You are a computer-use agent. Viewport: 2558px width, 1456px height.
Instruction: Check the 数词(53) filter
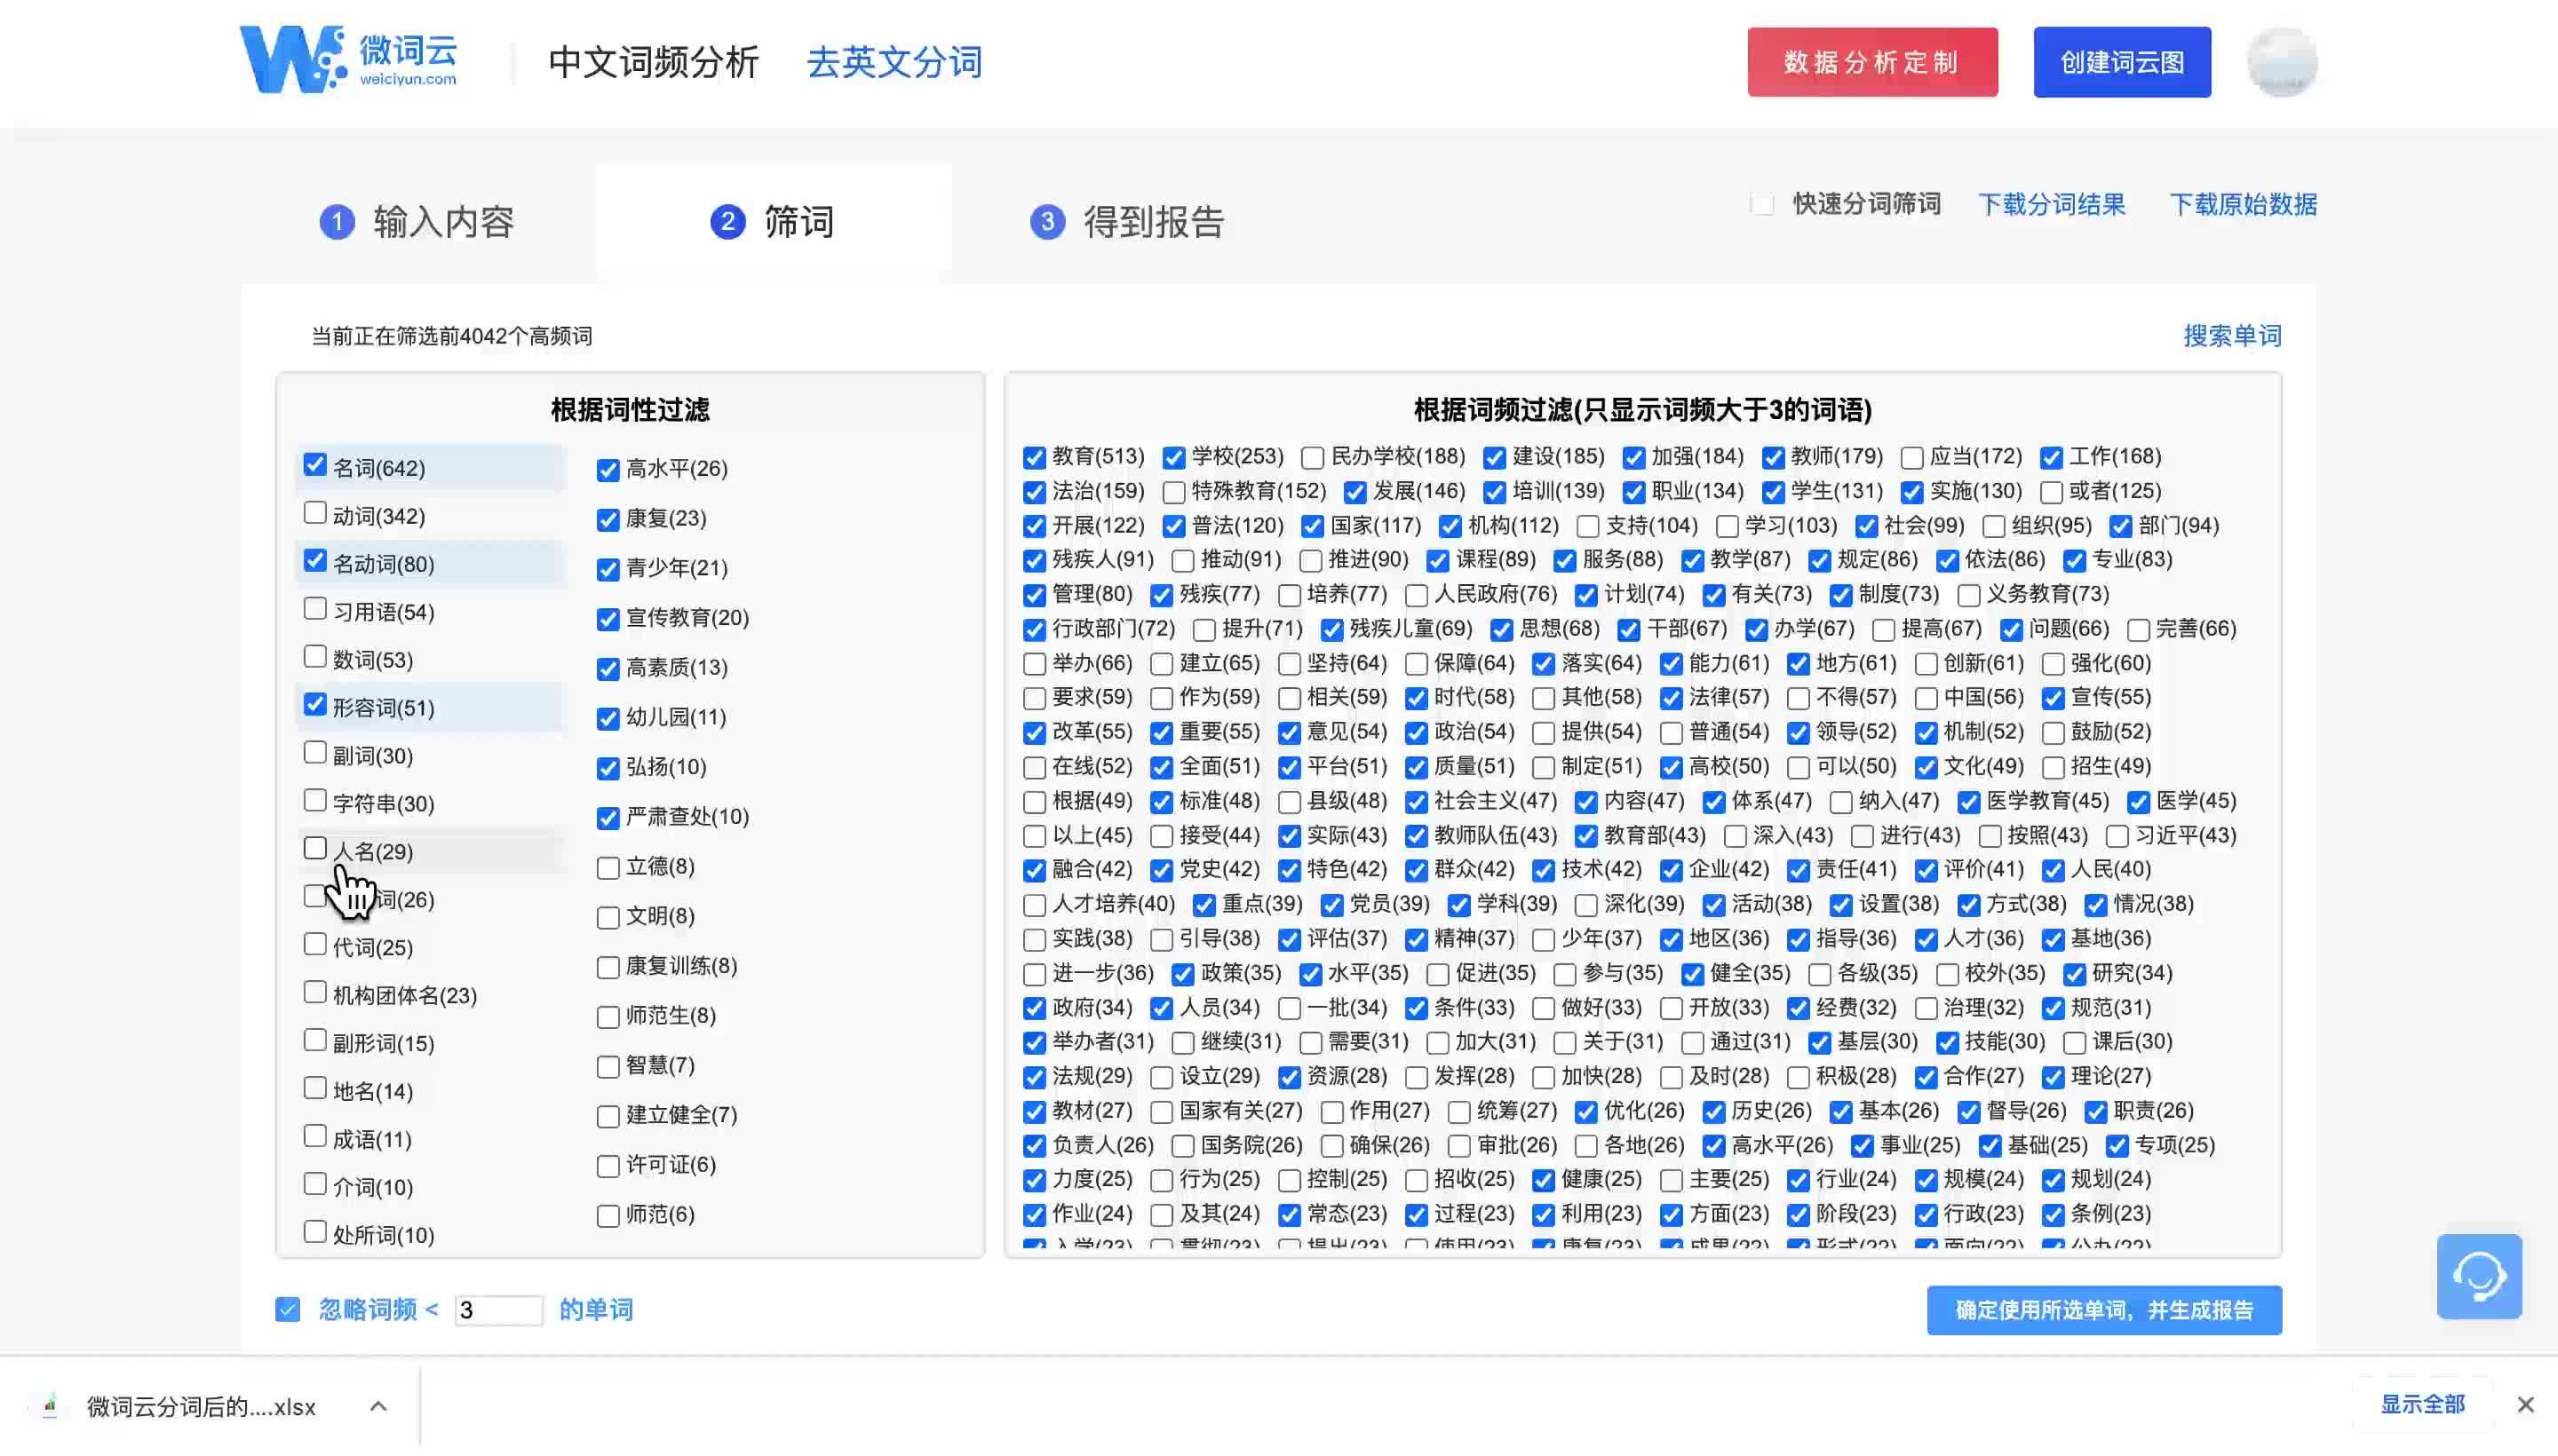[x=315, y=657]
